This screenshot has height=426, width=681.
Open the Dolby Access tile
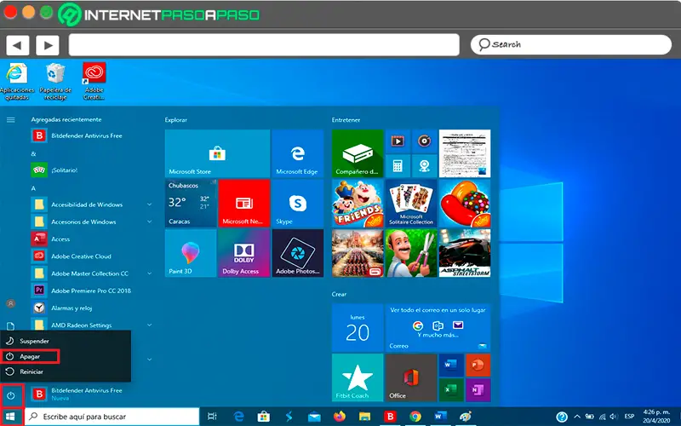pyautogui.click(x=244, y=253)
